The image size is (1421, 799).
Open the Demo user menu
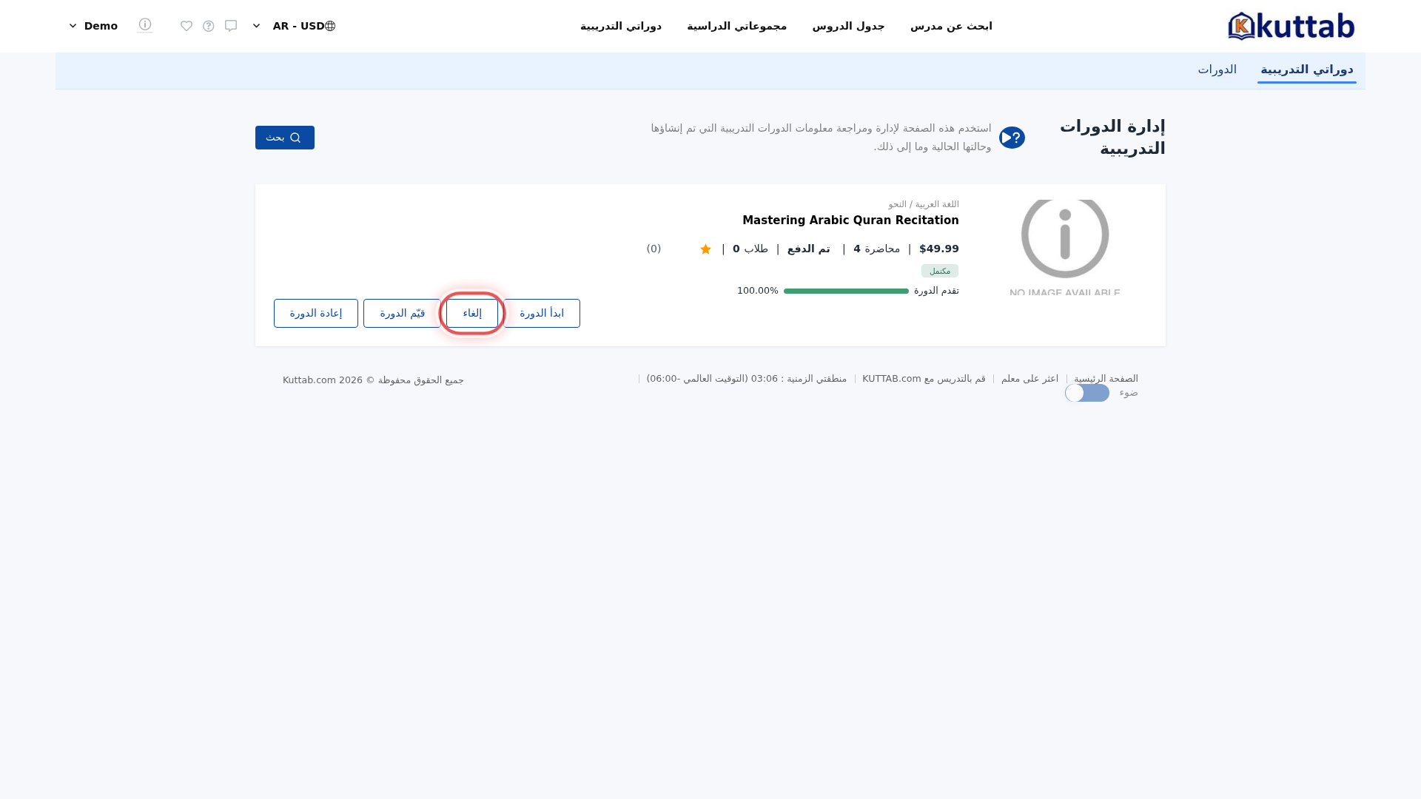click(x=93, y=26)
